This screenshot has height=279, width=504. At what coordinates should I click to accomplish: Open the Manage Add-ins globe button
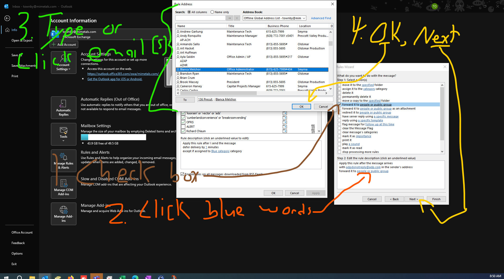64,214
